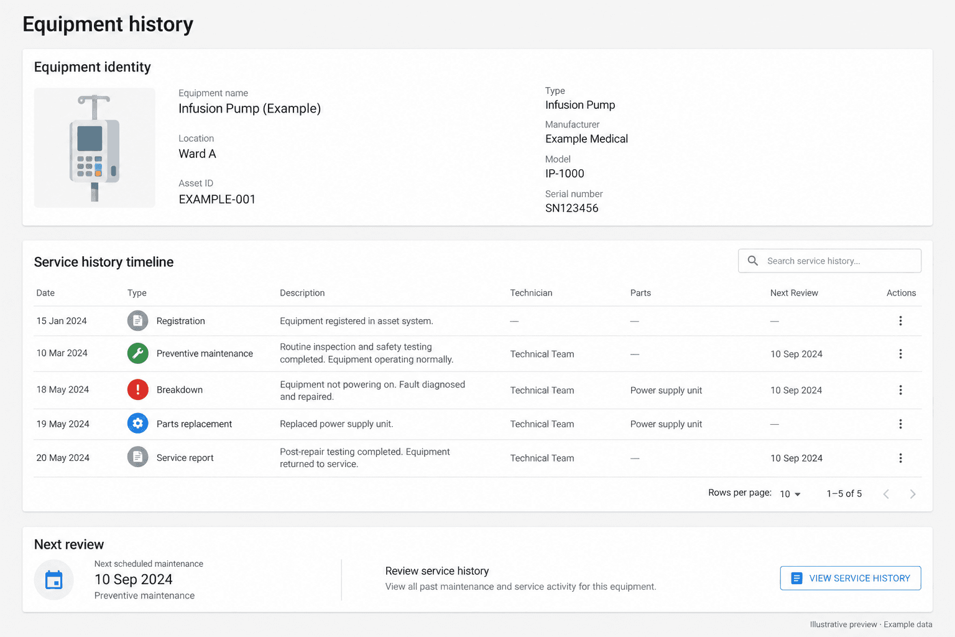Open actions menu for 18 May 2024 row
Image resolution: width=955 pixels, height=637 pixels.
(x=900, y=390)
